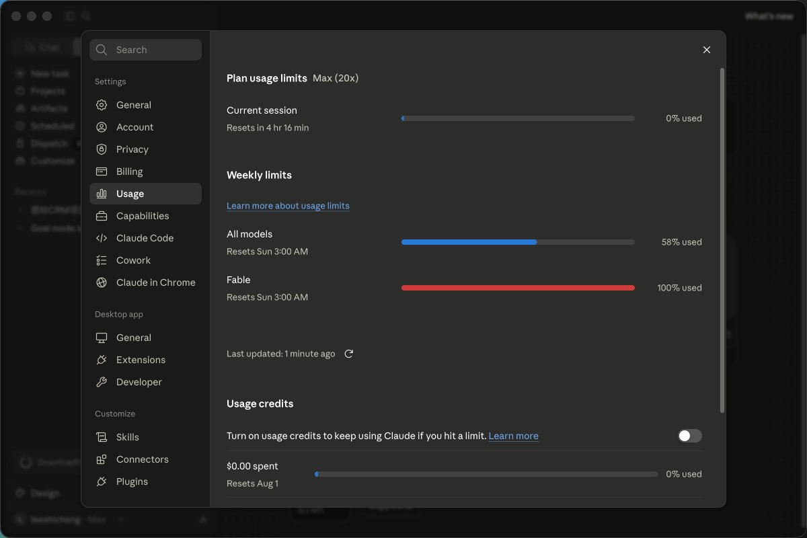Viewport: 807px width, 538px height.
Task: Click the gear icon beside General in Settings
Action: (x=102, y=105)
